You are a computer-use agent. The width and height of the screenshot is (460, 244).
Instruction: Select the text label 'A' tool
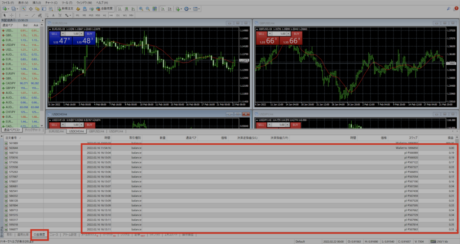[53, 15]
